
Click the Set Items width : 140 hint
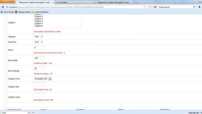click(x=43, y=63)
